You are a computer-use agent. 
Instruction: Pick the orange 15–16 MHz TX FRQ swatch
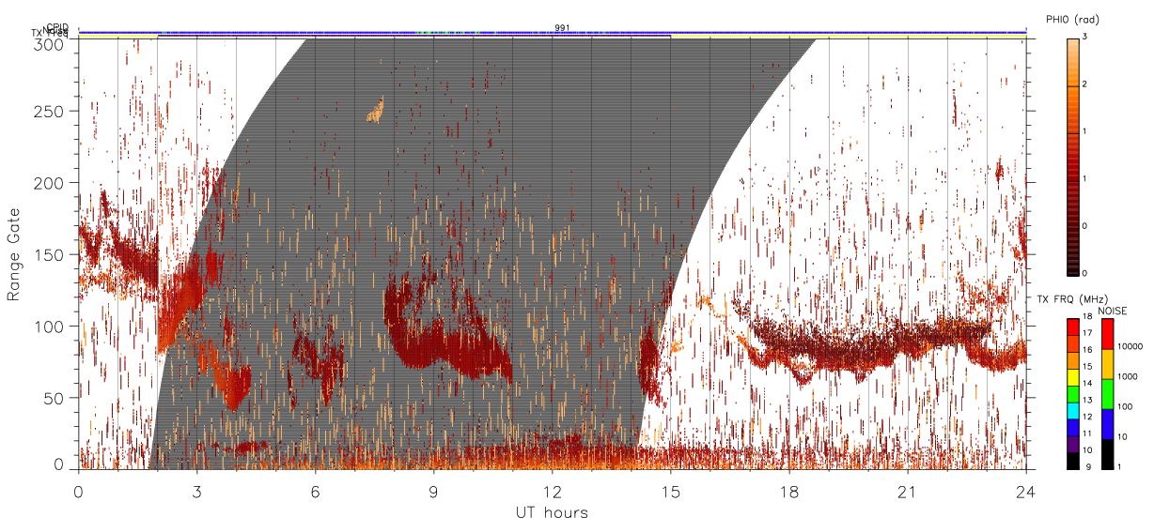coord(1075,358)
